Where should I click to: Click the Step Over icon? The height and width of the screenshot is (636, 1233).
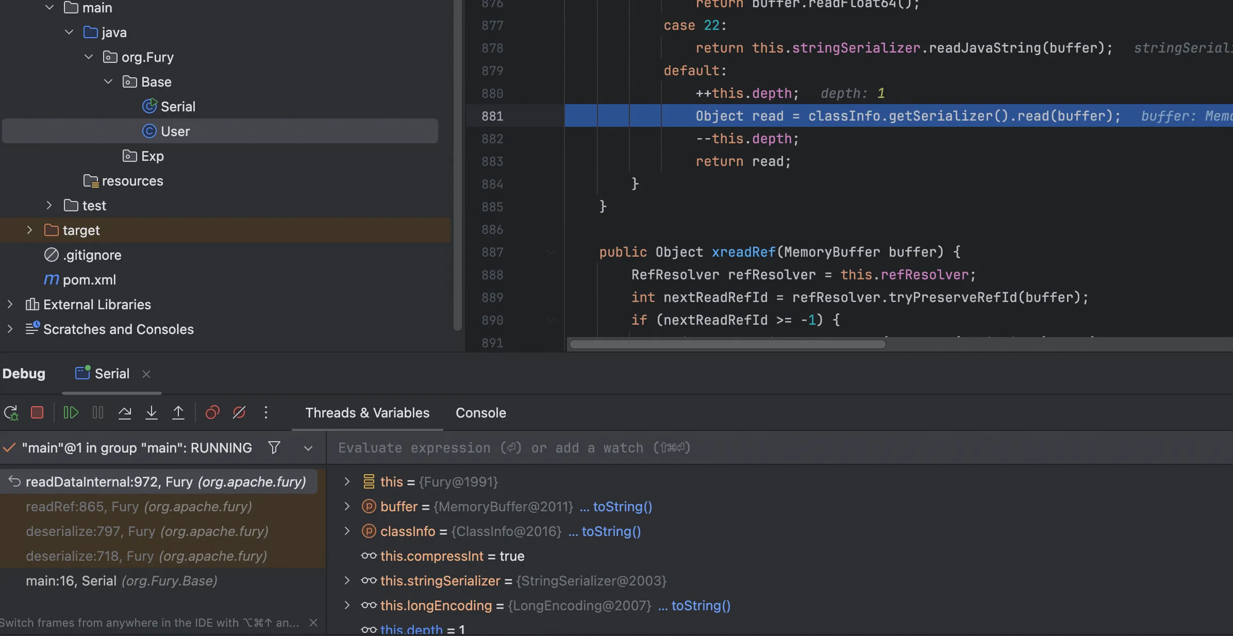click(x=125, y=413)
